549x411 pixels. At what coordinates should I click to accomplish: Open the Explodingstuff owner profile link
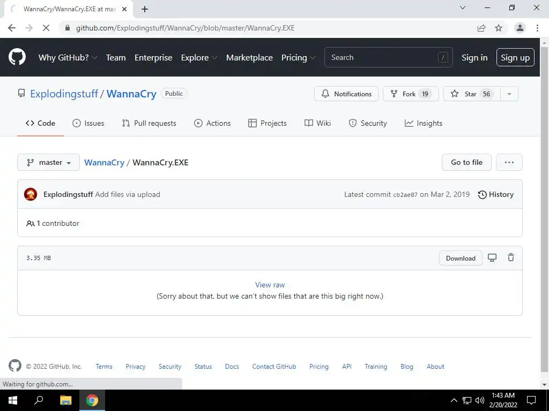(64, 94)
